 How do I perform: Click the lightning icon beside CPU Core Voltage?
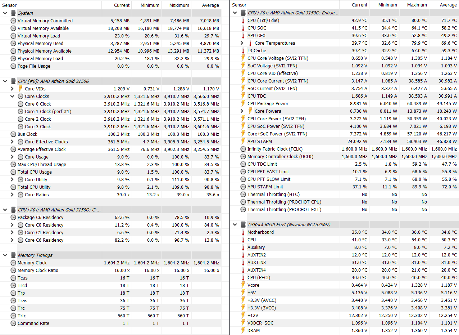point(243,58)
